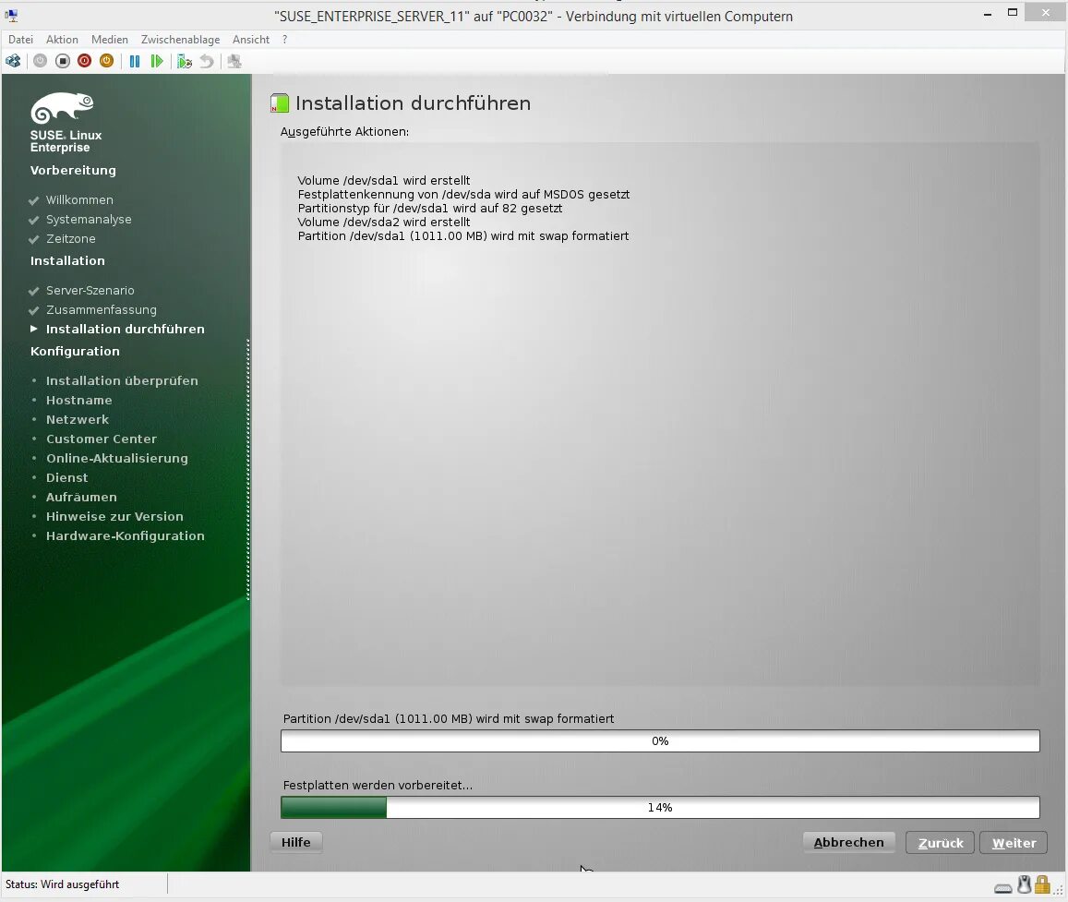1068x902 pixels.
Task: Click log line 'Volume /dev/sda2 wird erstellt'
Action: [383, 222]
